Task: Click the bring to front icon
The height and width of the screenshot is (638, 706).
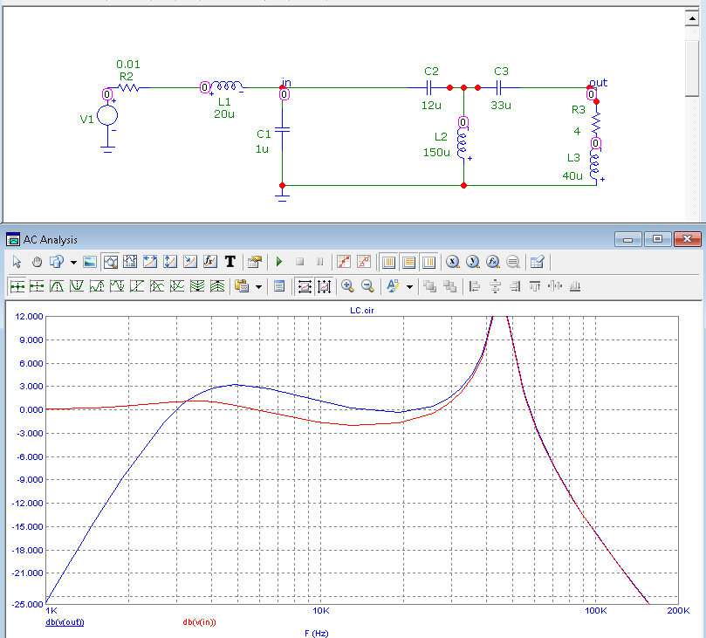Action: pyautogui.click(x=429, y=286)
